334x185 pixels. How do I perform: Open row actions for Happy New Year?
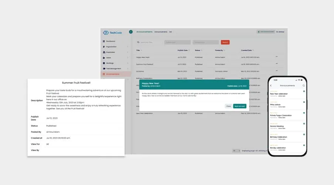pos(277,57)
